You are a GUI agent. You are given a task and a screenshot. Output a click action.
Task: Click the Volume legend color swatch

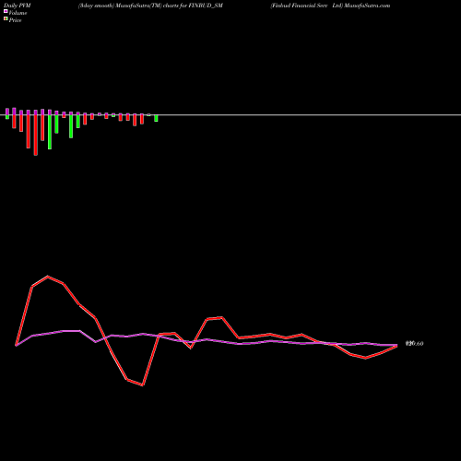(6, 12)
